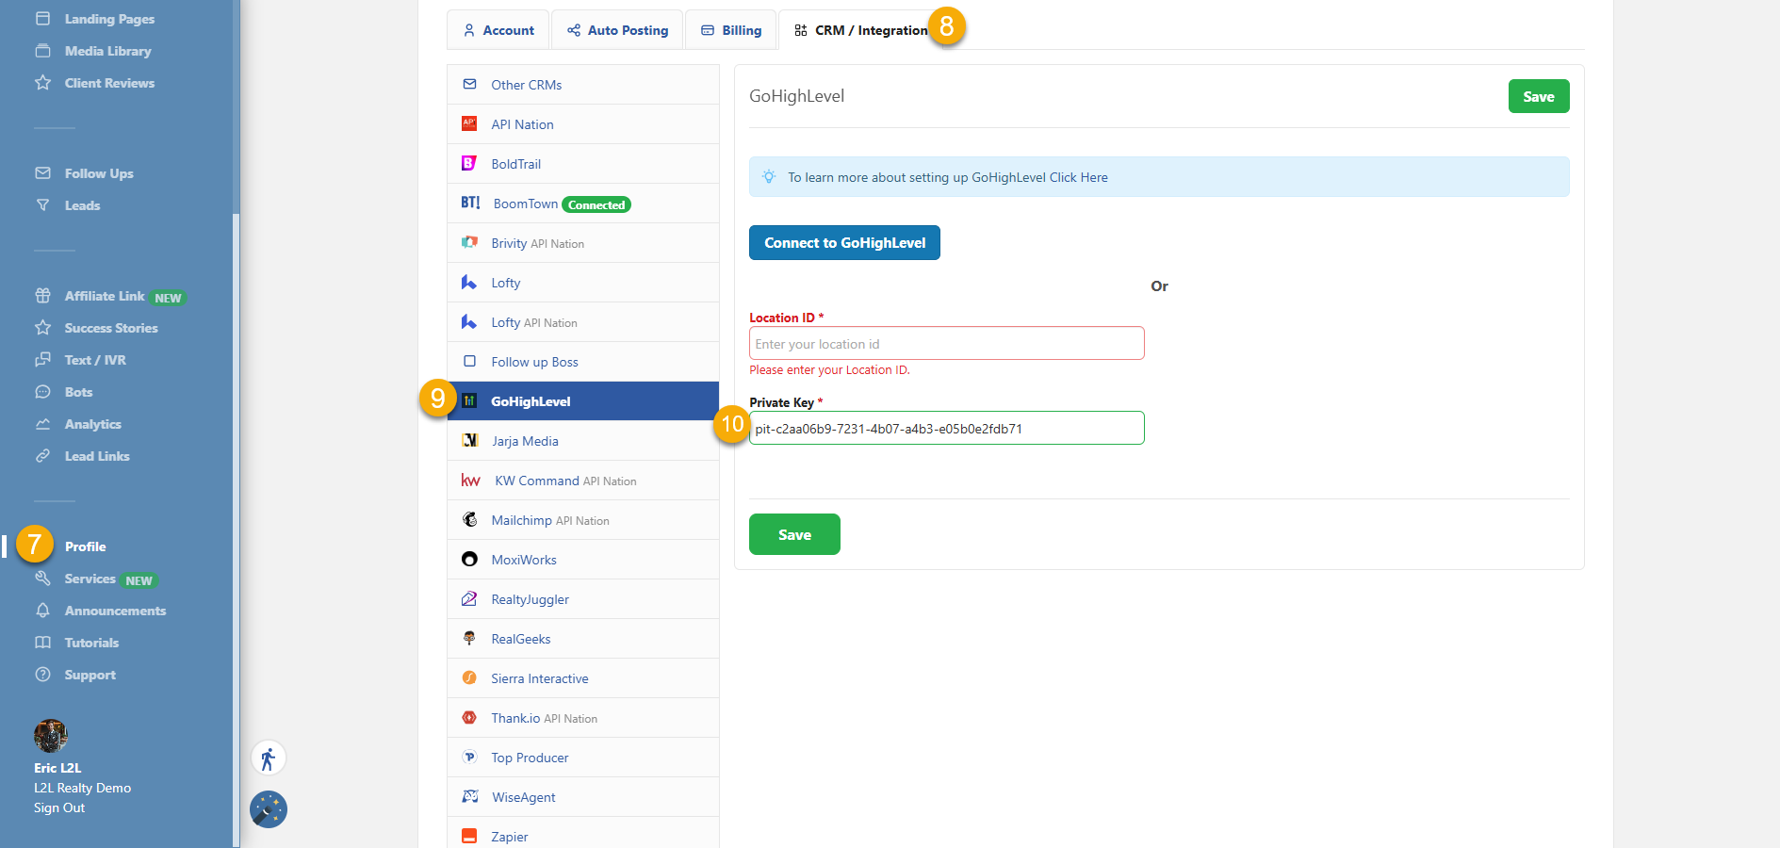This screenshot has height=848, width=1780.
Task: Click the Jarja Media logo icon
Action: tap(470, 440)
